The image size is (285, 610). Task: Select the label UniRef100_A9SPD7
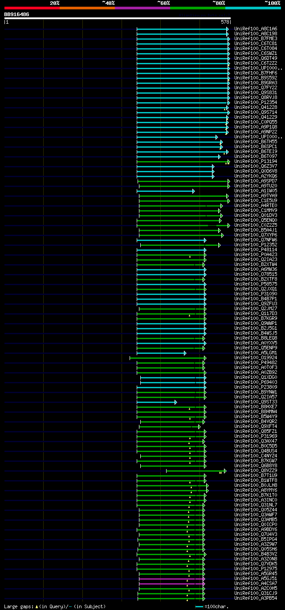pyautogui.click(x=256, y=181)
